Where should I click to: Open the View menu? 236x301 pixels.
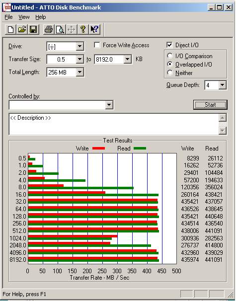coord(24,17)
